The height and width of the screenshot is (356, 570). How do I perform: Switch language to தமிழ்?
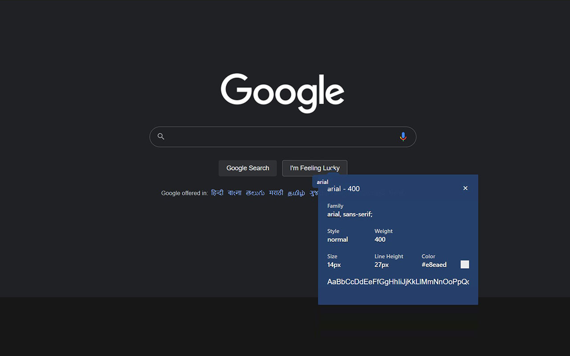tap(297, 193)
